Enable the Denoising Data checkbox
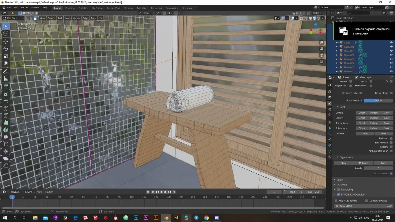 361,93
